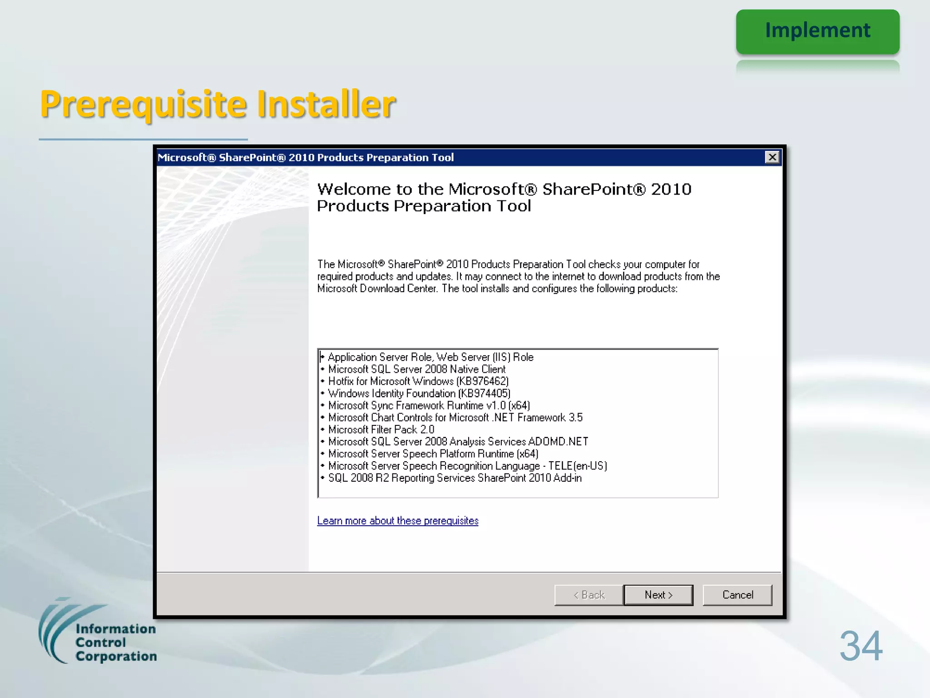
Task: Click the 'Welcome to the Microsoft SharePoint 2010' heading
Action: click(x=504, y=197)
